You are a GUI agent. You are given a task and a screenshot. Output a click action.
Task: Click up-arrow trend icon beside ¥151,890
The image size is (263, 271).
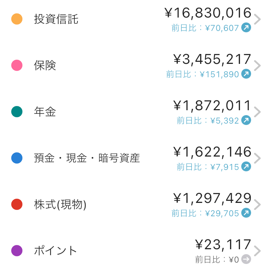point(246,74)
